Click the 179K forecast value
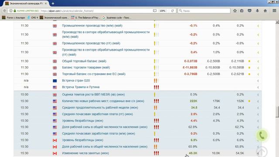This screenshot has width=279, height=157. click(216, 101)
